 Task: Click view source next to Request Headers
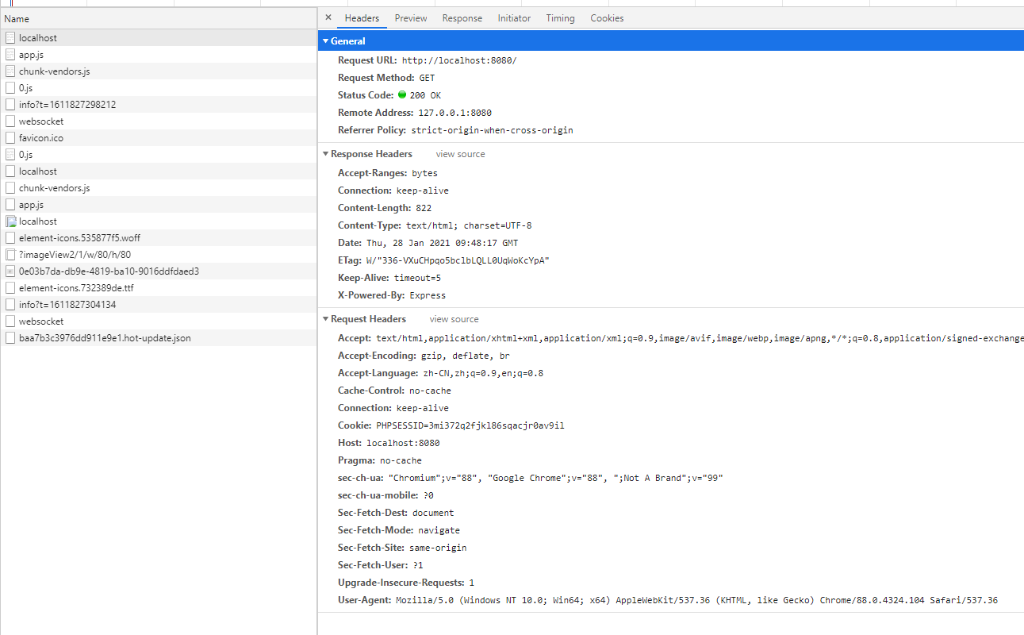(x=453, y=318)
